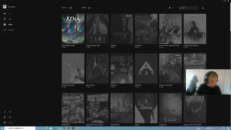Open options menu for HITMAN 3

pyautogui.click(x=132, y=46)
